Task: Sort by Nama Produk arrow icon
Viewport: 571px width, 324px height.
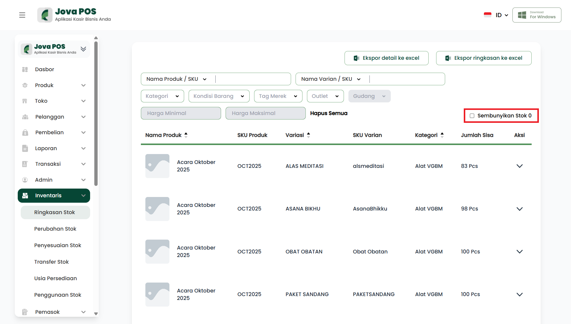Action: (x=186, y=135)
